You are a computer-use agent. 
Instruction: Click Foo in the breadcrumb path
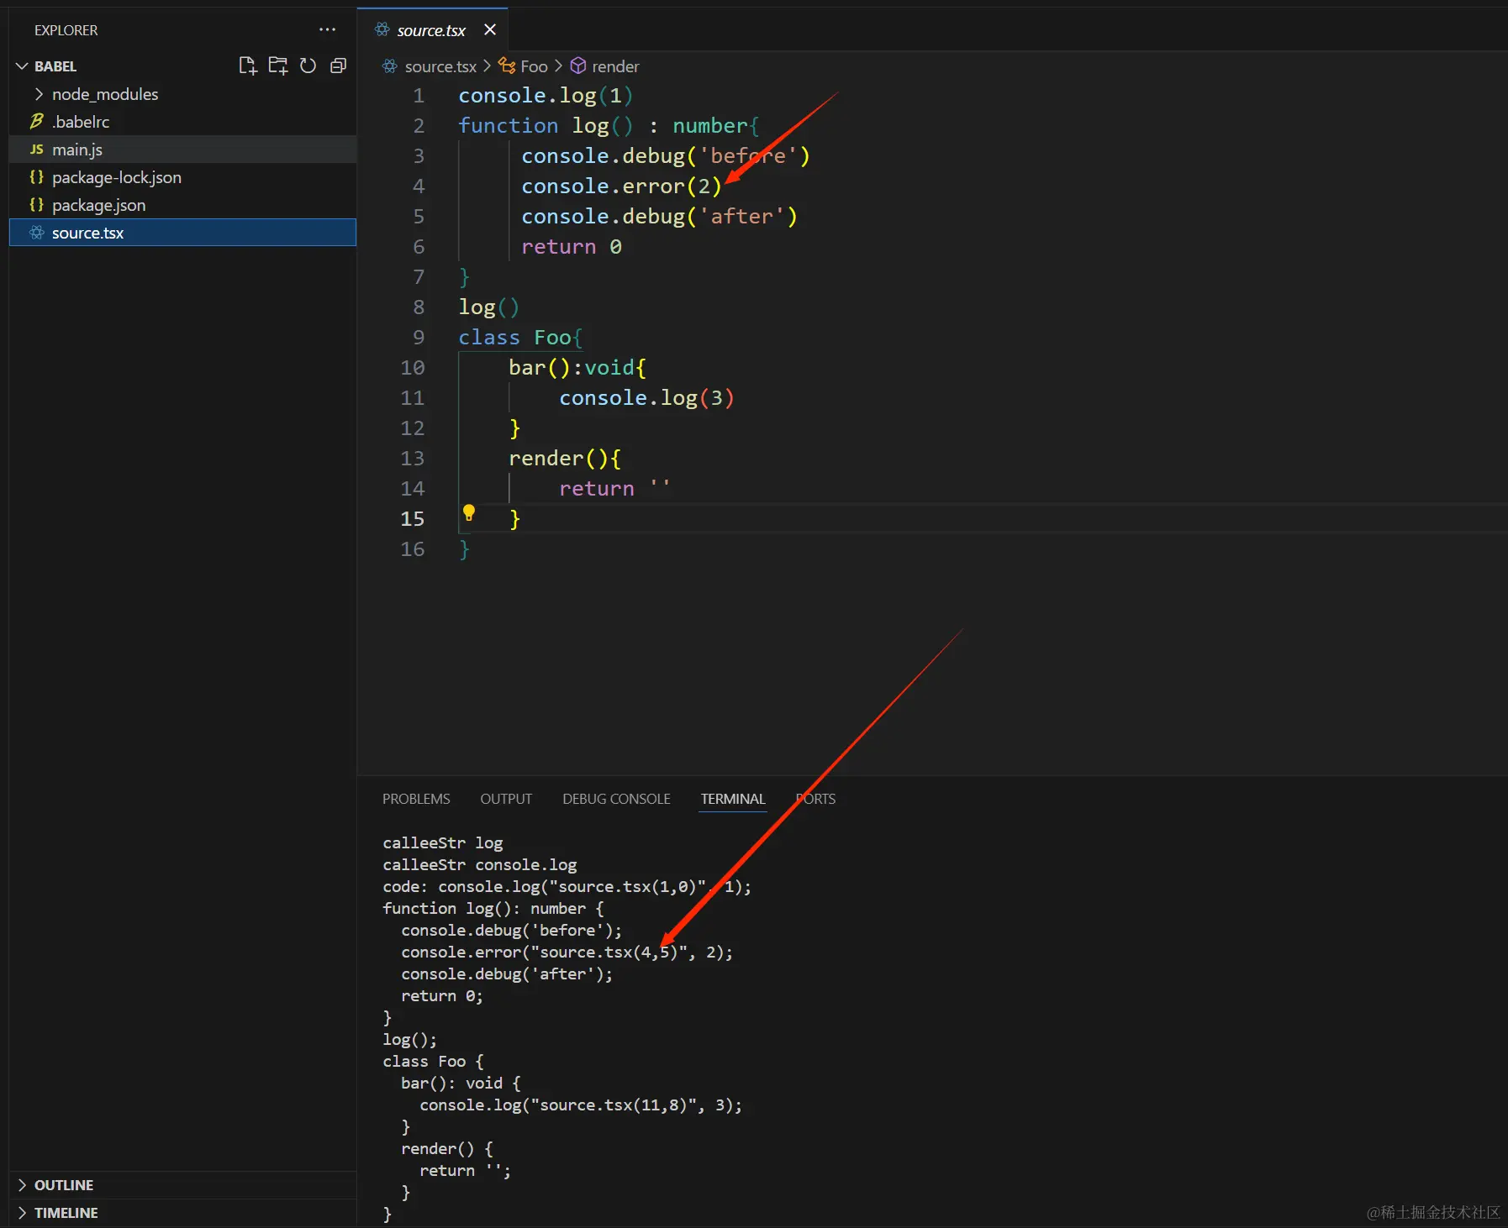[x=534, y=66]
